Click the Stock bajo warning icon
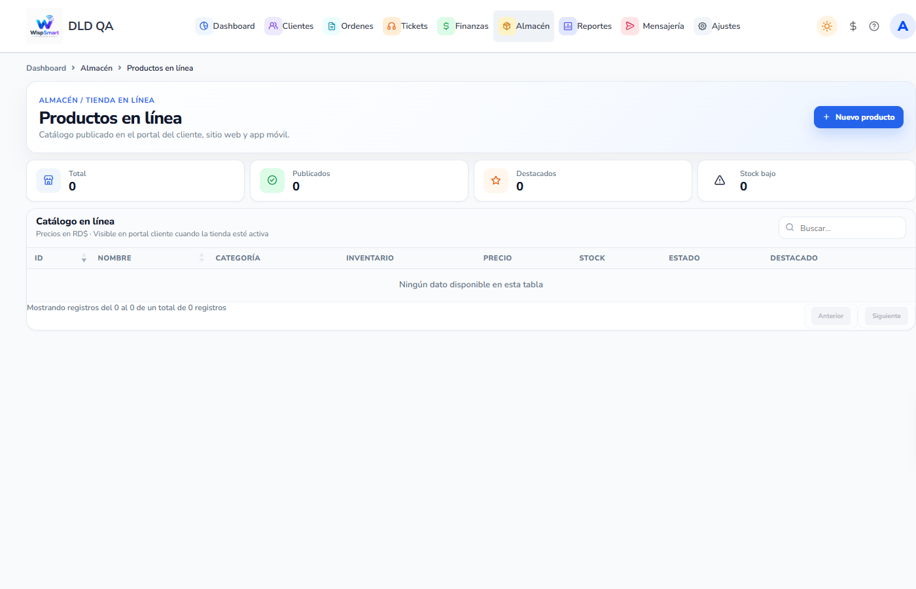 (720, 181)
